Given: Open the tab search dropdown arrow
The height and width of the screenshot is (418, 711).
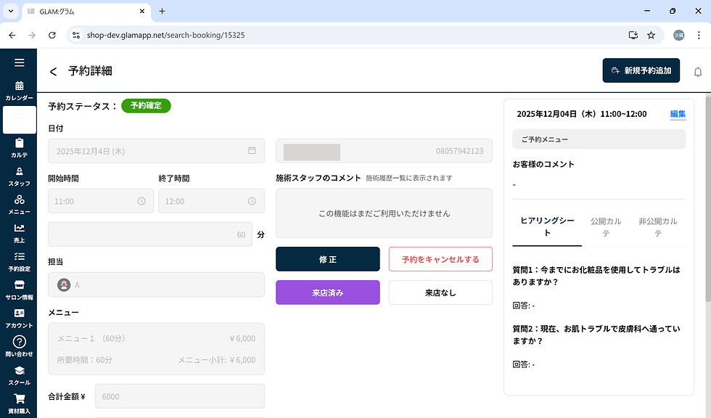Looking at the screenshot, I should coord(11,11).
